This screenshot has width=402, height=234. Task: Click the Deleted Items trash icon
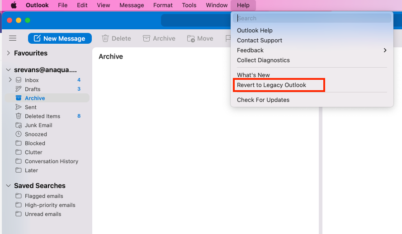[19, 116]
